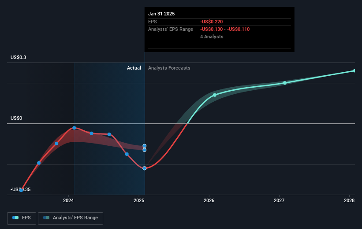The image size is (362, 229).
Task: Click the 4 Analysts text in tooltip
Action: pos(212,37)
